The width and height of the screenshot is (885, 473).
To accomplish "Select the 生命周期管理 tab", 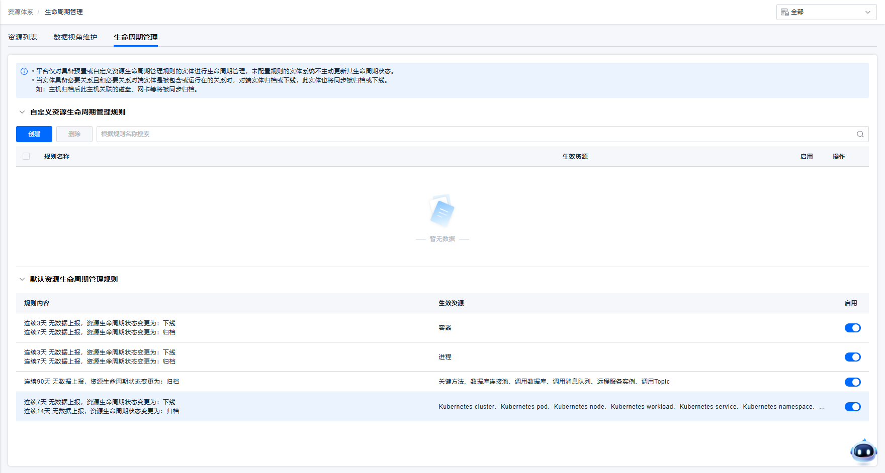I will (x=135, y=37).
